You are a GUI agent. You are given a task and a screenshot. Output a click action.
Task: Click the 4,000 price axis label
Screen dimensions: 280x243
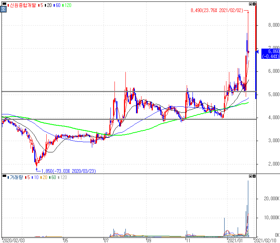(274, 117)
